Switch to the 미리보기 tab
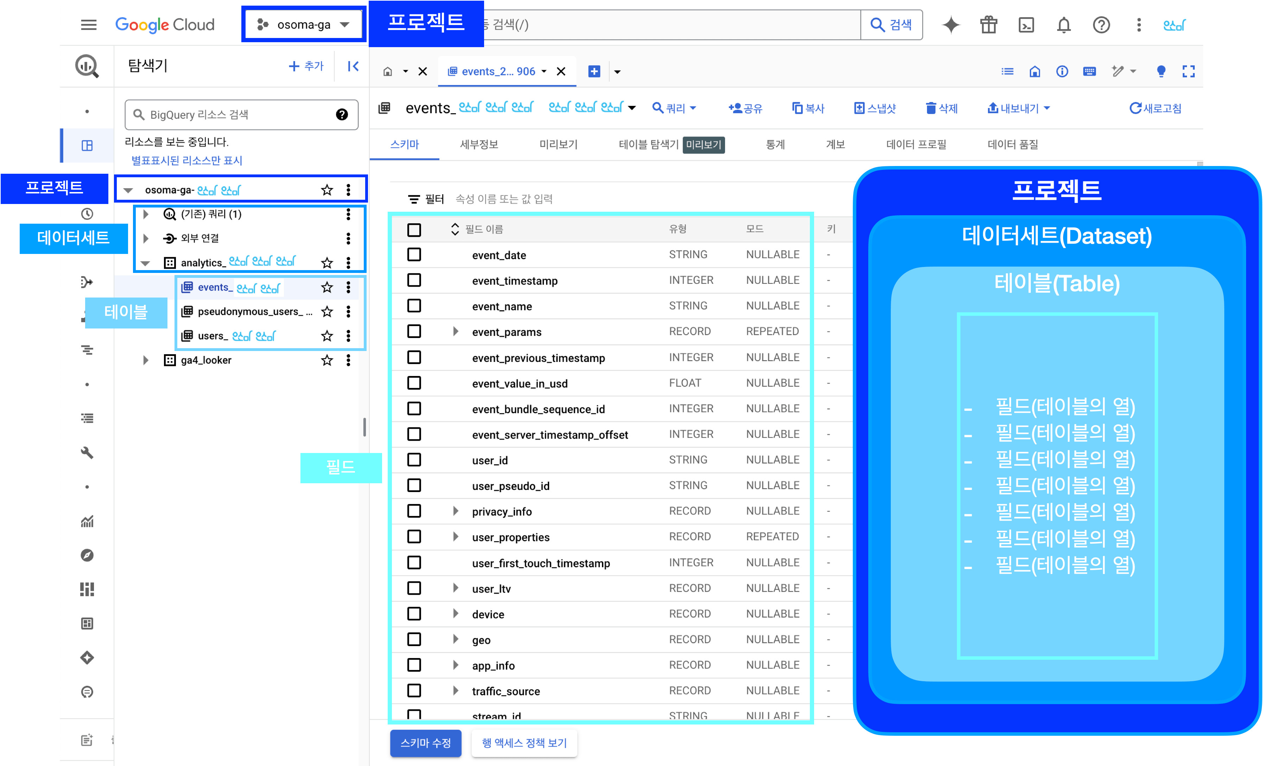The width and height of the screenshot is (1263, 766). [x=558, y=145]
